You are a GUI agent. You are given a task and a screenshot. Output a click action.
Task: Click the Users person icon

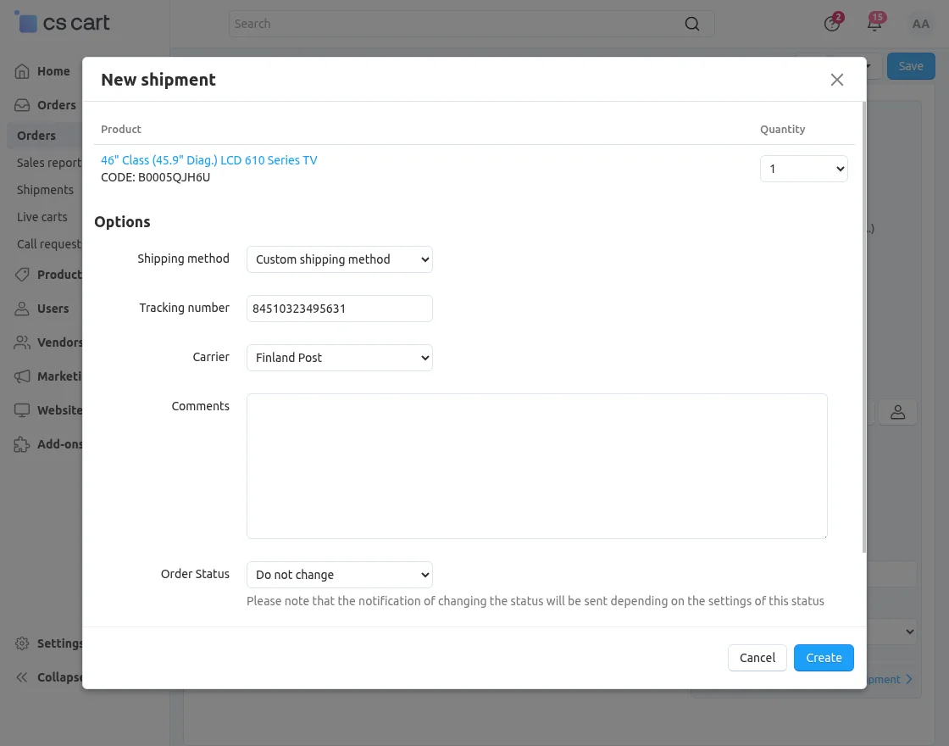pyautogui.click(x=22, y=309)
